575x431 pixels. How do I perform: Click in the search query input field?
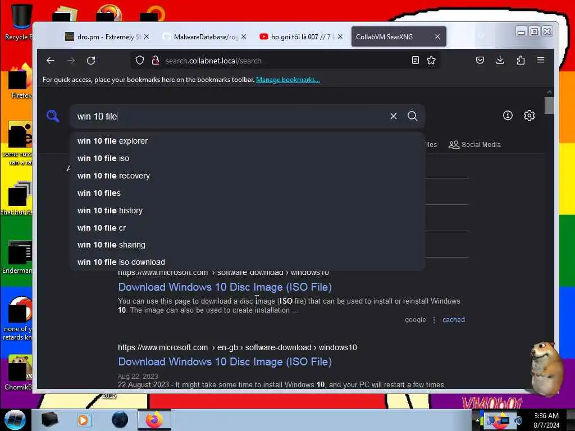pyautogui.click(x=231, y=116)
